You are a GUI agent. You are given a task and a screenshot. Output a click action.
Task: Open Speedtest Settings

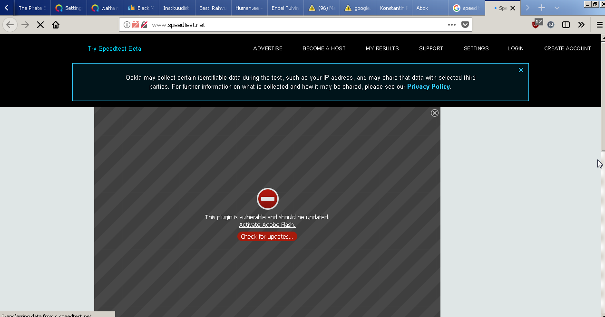pyautogui.click(x=476, y=48)
